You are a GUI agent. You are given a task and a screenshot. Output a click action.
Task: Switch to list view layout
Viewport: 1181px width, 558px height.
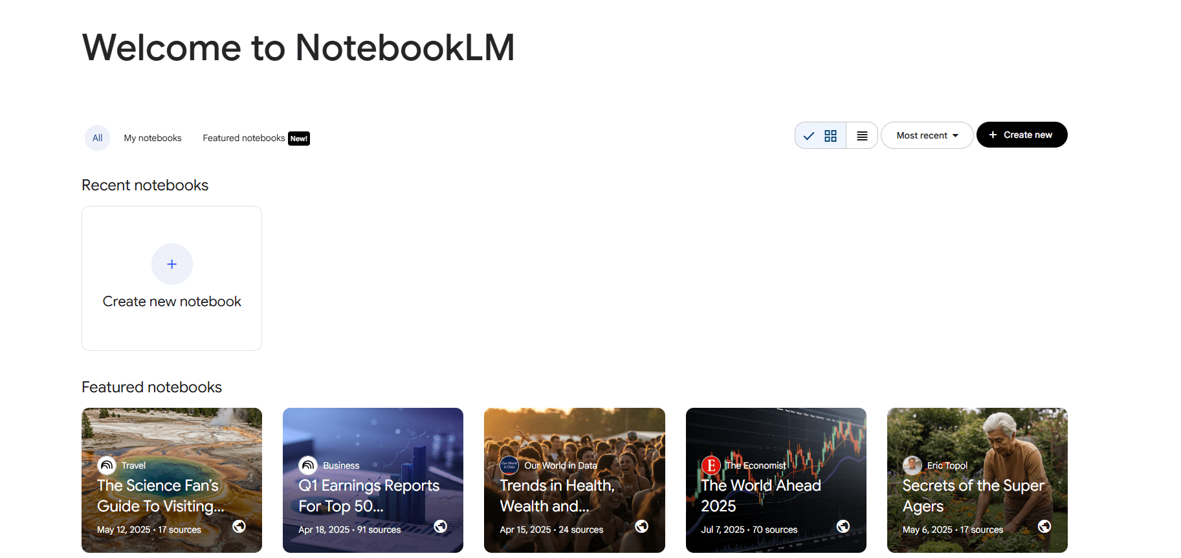pos(862,135)
